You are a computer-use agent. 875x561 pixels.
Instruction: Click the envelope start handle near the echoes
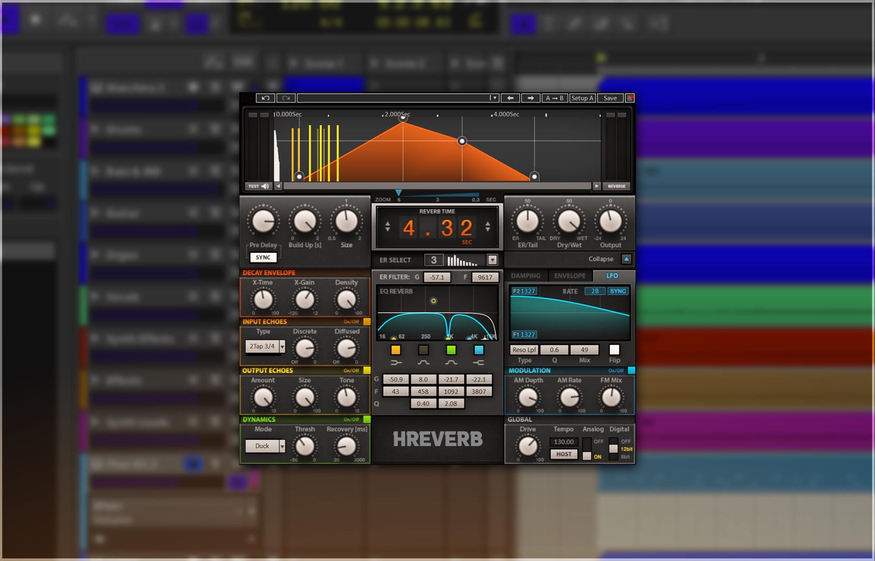(299, 176)
